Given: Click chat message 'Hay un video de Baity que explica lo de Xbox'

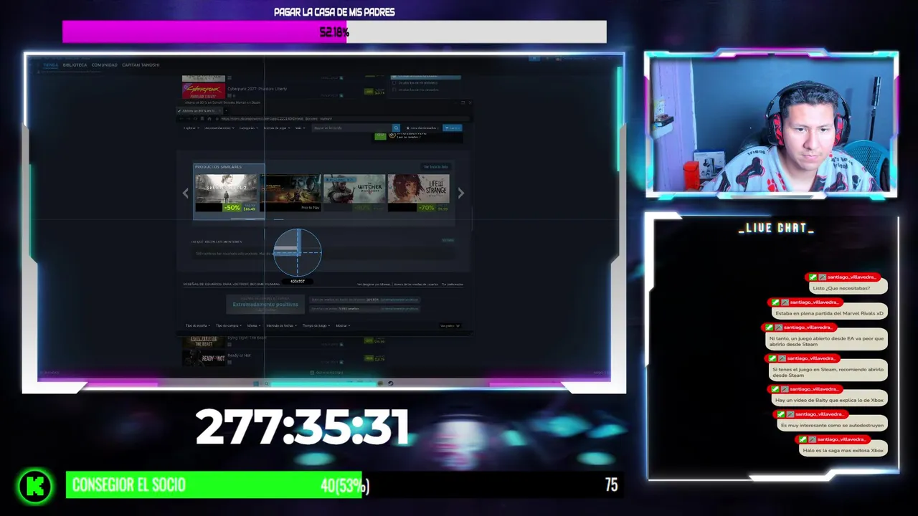Looking at the screenshot, I should (x=829, y=400).
